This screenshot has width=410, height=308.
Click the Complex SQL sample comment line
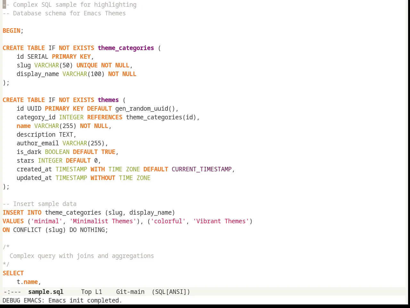70,5
